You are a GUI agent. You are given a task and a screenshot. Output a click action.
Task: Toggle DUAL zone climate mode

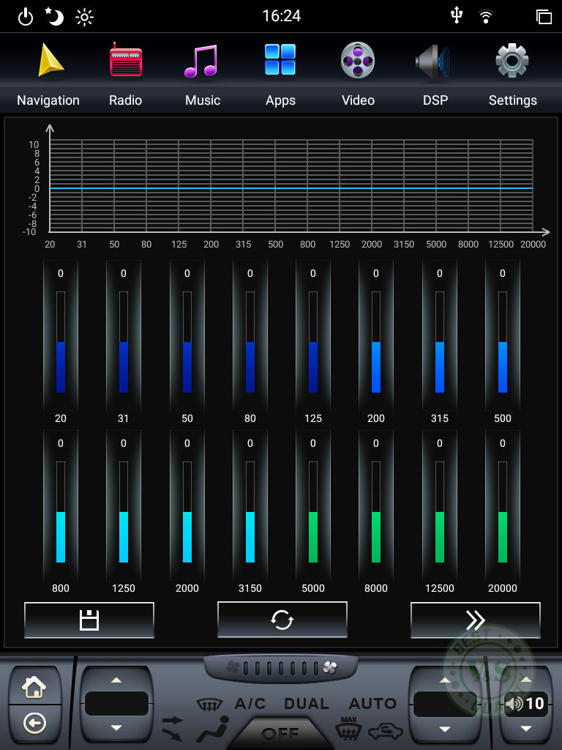point(307,704)
